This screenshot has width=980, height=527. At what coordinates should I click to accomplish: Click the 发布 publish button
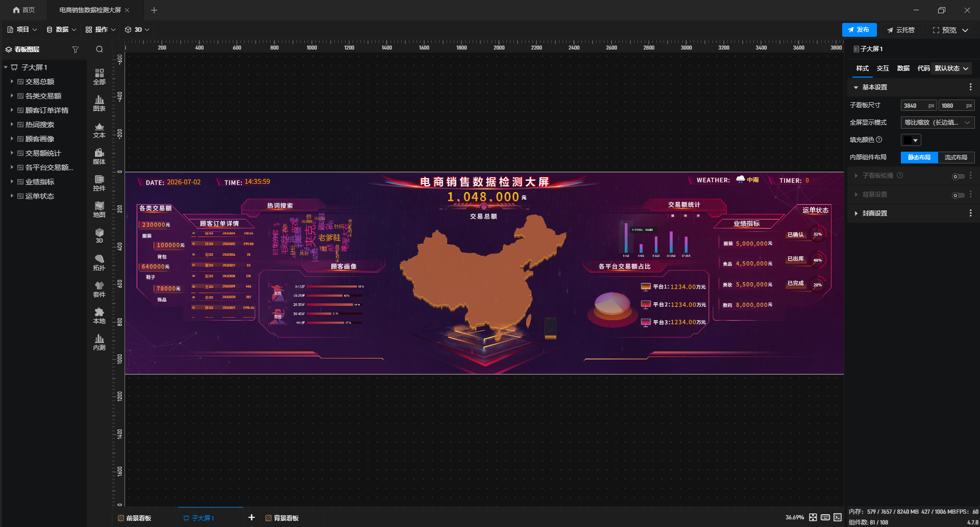click(x=859, y=30)
